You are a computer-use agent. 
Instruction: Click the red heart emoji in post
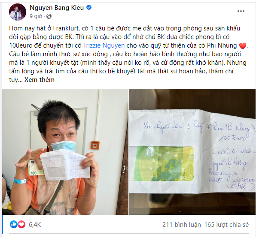point(242,46)
